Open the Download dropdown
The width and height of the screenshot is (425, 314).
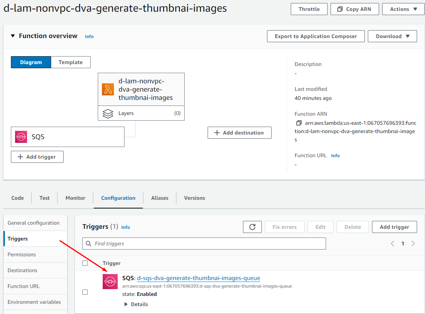click(x=392, y=36)
